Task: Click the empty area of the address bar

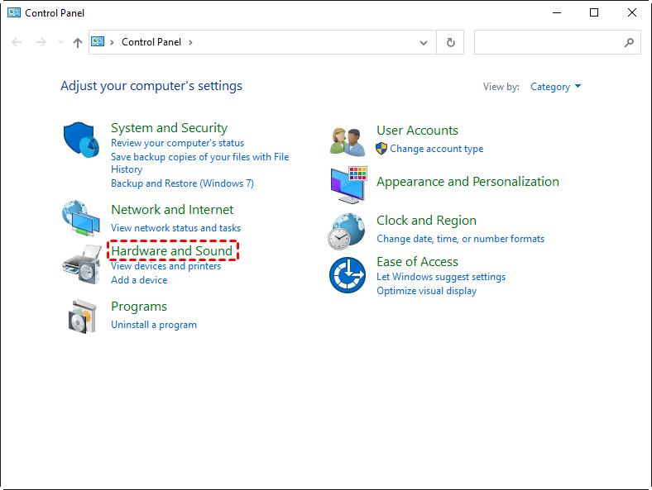Action: [305, 42]
